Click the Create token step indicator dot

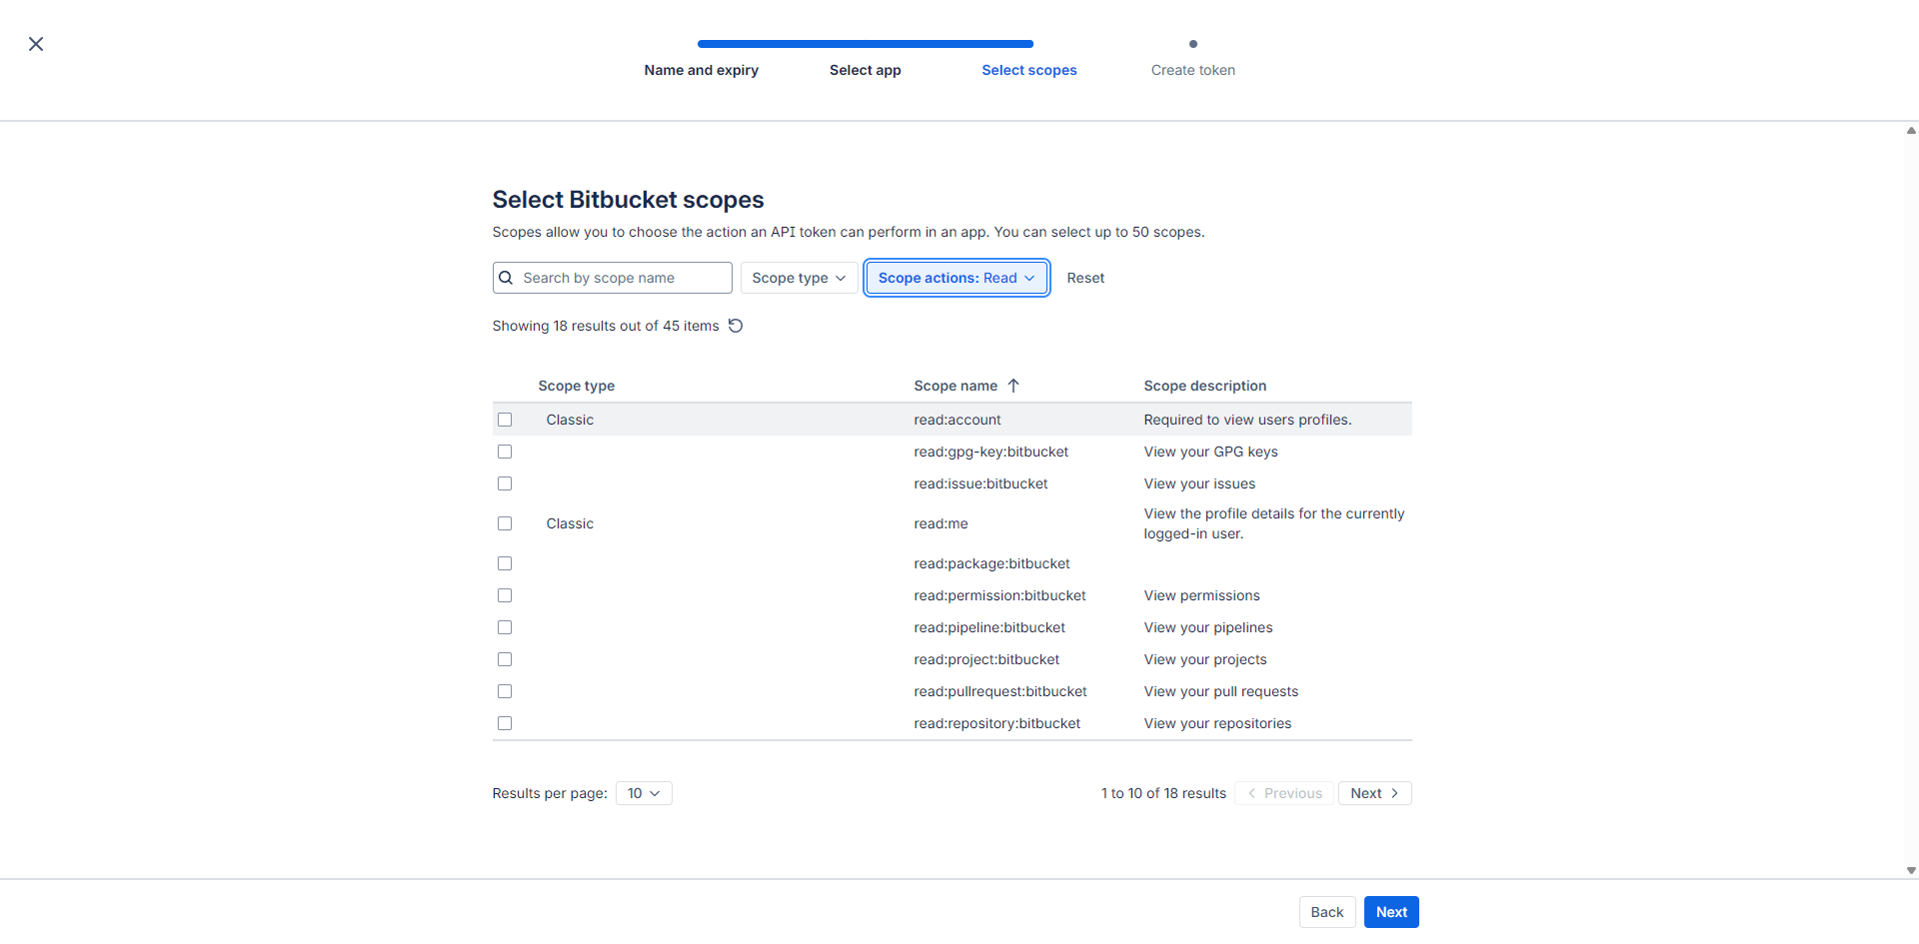[1192, 43]
